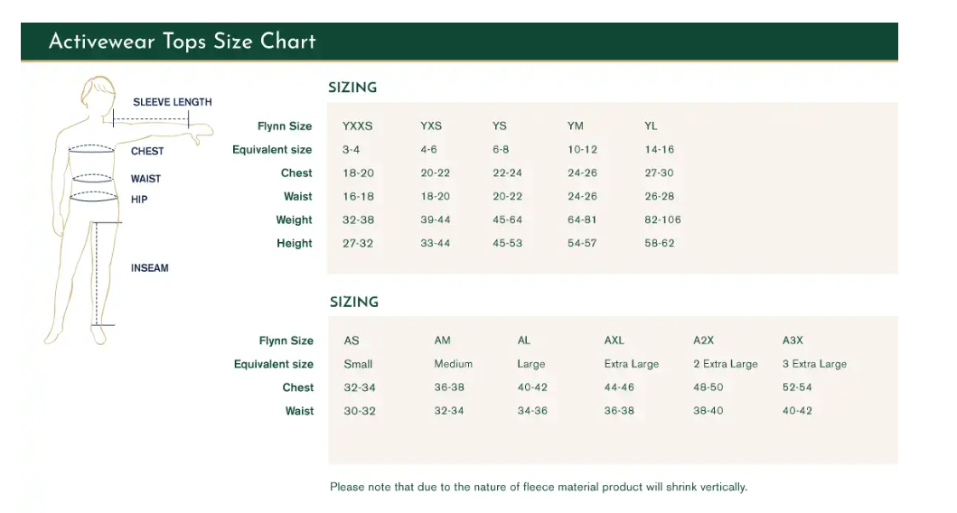
Task: Select the 2 Extra Large size label
Action: (725, 364)
